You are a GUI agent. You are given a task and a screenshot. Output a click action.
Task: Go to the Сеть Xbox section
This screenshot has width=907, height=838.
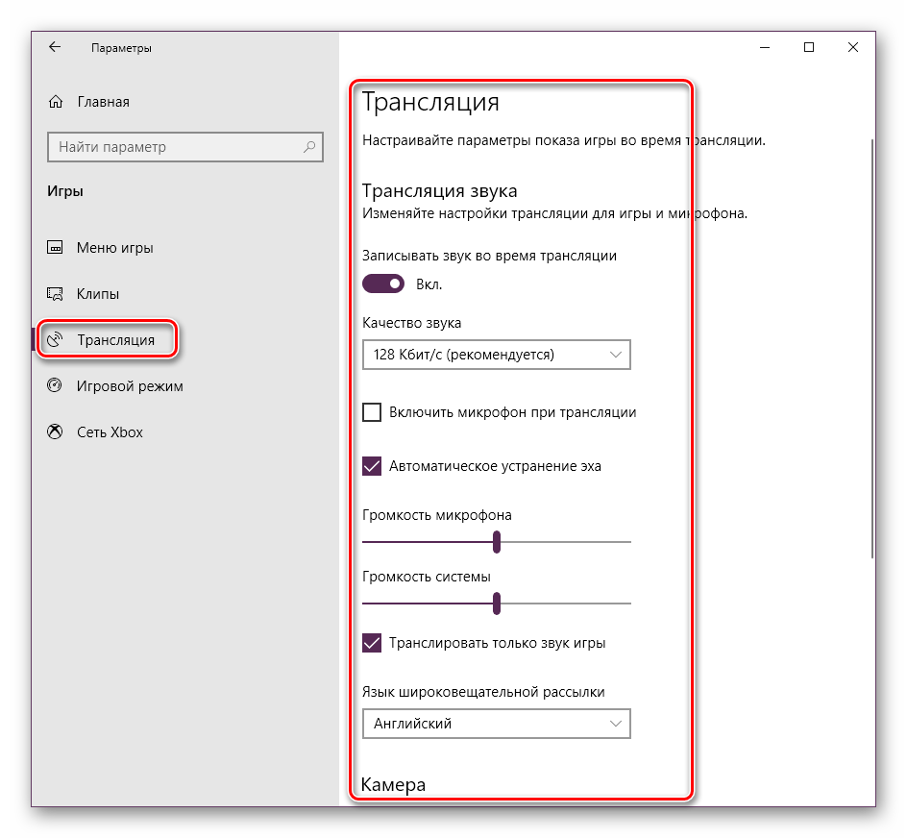(110, 432)
